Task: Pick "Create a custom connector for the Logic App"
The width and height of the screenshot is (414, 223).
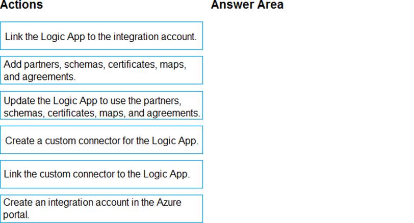Action: (x=101, y=140)
